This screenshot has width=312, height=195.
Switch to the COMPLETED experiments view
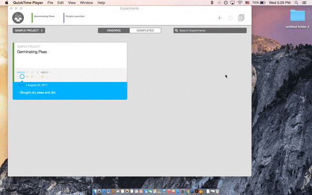coord(145,31)
